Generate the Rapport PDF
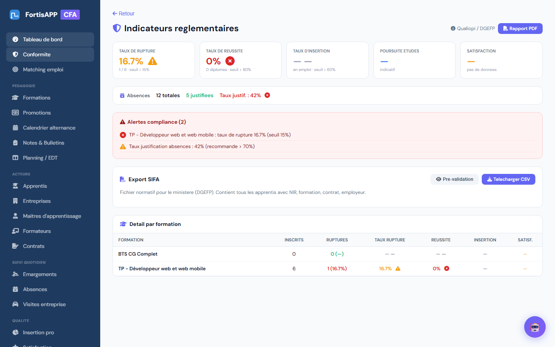Image resolution: width=555 pixels, height=347 pixels. pyautogui.click(x=520, y=29)
